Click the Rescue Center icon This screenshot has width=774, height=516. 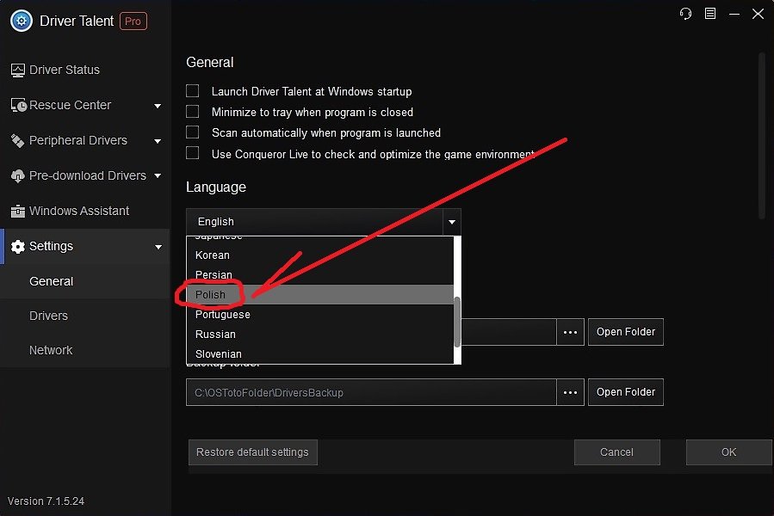pos(19,105)
